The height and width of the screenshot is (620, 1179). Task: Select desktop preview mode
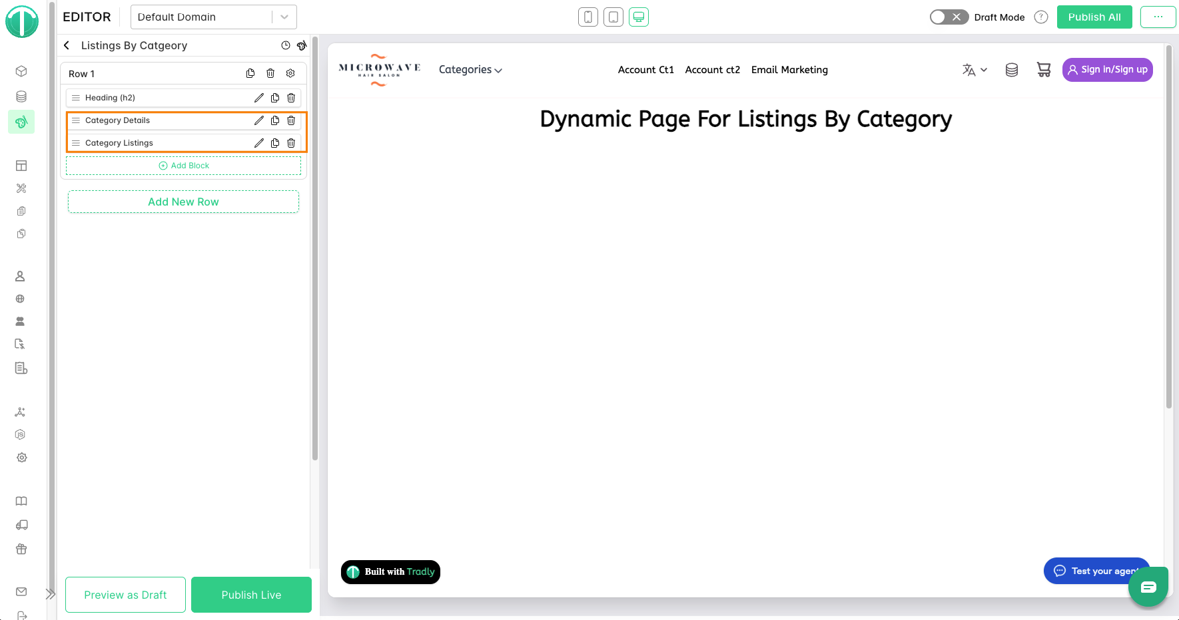638,17
